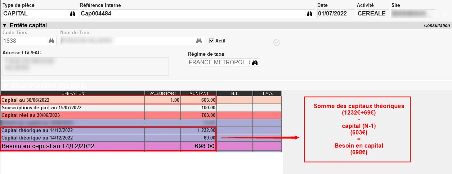
Task: Select the Capital au 30/06/2022 row
Action: coord(72,100)
